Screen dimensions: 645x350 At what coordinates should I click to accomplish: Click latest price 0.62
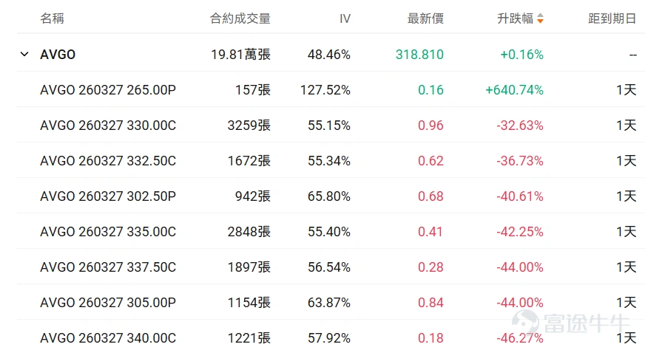point(430,161)
